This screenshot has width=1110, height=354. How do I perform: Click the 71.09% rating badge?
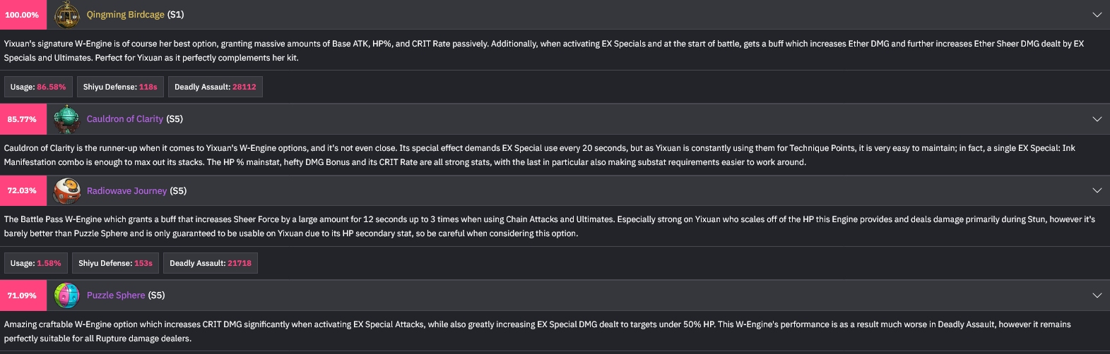point(23,295)
